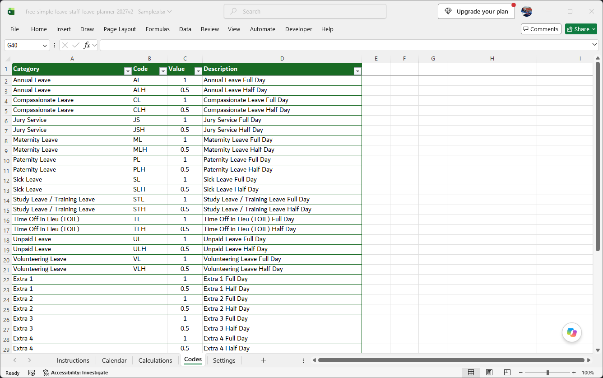Switch to Page Layout view icon
This screenshot has height=378, width=603.
(x=489, y=373)
